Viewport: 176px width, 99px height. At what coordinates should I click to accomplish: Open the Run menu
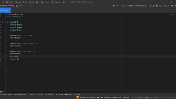coord(42,2)
